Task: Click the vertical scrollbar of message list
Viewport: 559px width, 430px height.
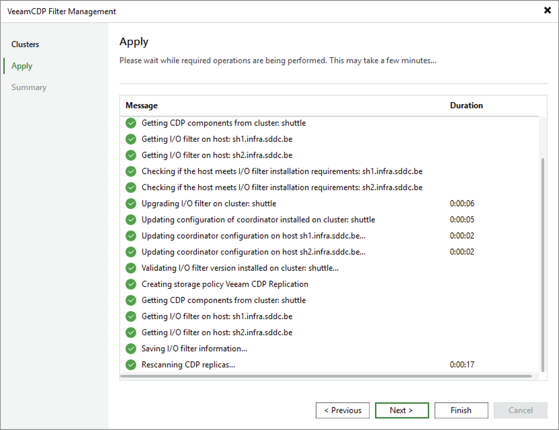Action: tap(543, 265)
